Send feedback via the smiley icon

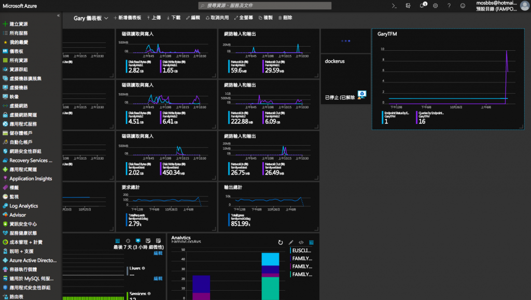coord(463,6)
